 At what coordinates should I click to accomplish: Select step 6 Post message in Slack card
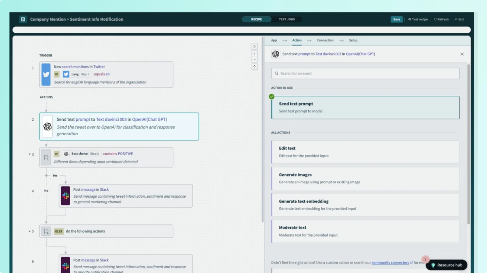(x=126, y=264)
